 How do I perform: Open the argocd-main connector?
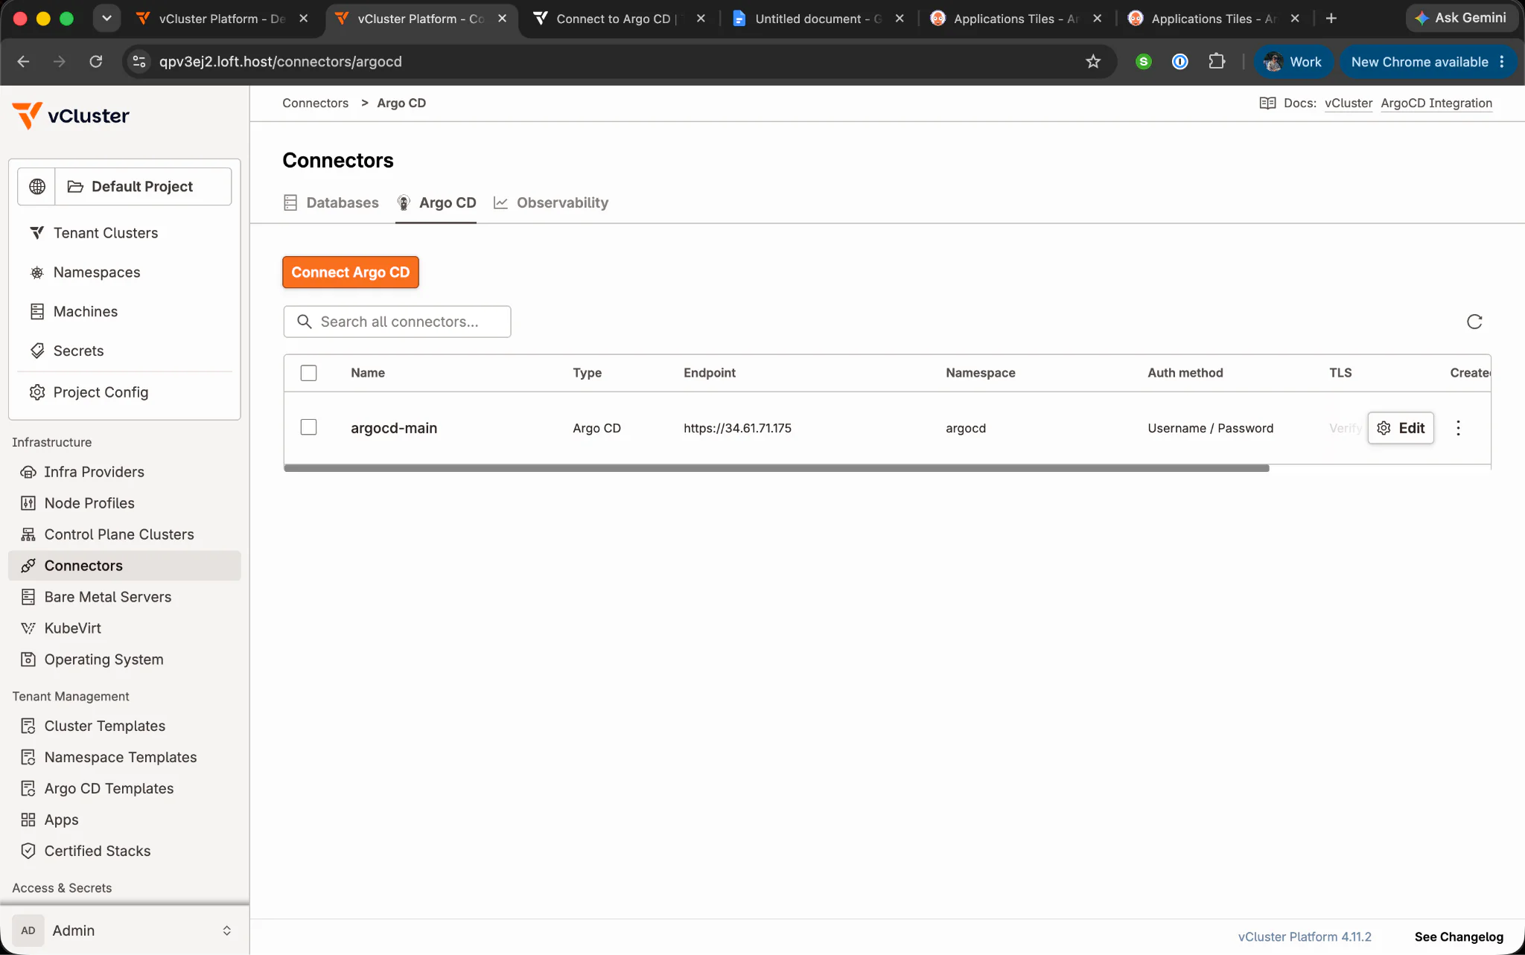click(394, 428)
